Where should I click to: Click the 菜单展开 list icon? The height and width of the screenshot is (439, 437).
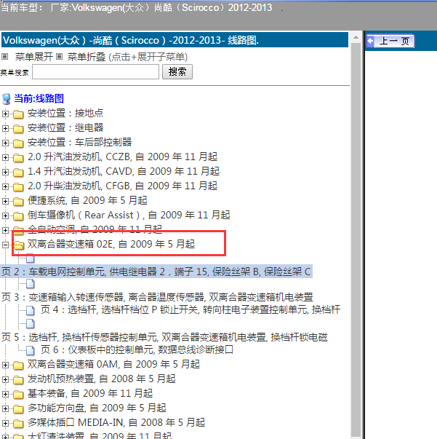tap(4, 57)
